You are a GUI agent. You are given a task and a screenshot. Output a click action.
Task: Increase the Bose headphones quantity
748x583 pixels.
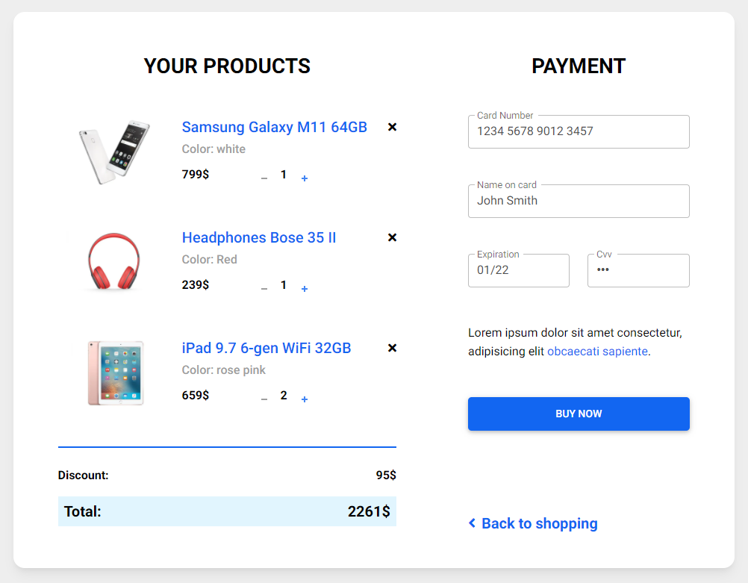click(x=304, y=287)
